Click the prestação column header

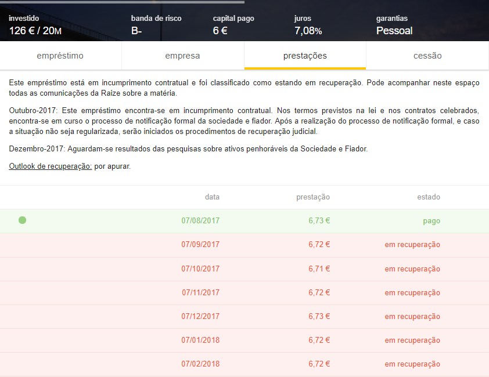312,197
